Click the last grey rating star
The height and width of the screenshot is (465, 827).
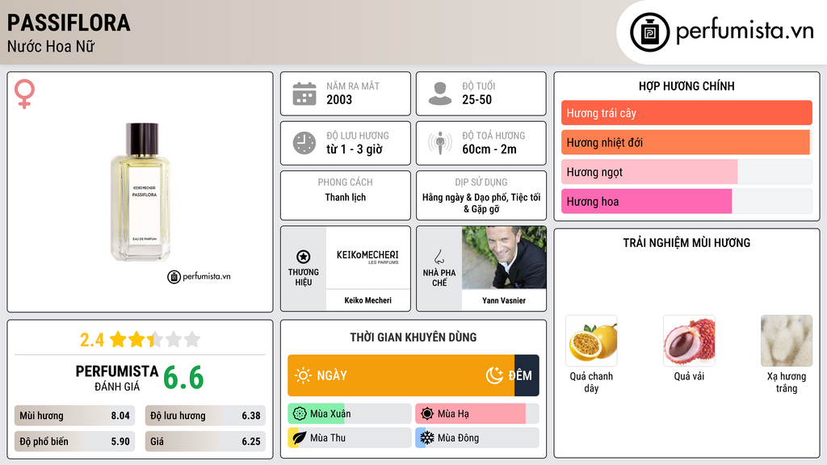(x=192, y=339)
